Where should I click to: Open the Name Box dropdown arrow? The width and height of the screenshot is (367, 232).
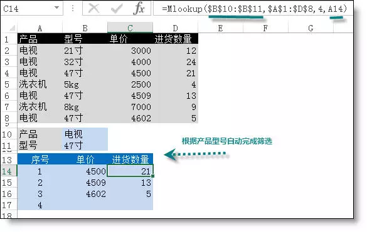coord(56,8)
